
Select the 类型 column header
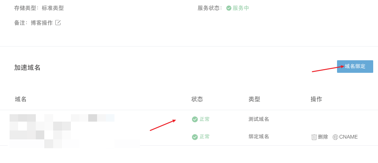click(x=254, y=99)
